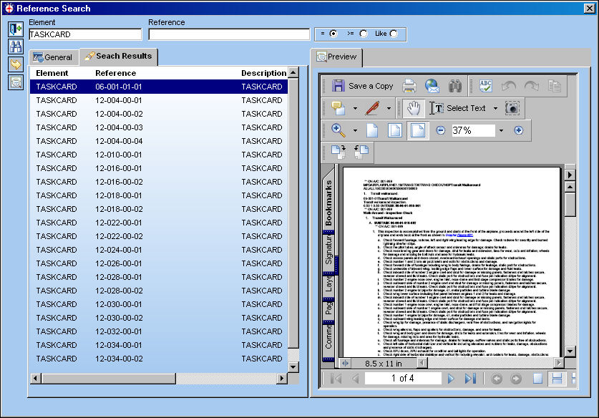Screen dimensions: 599x418
Task: Activate the Hand pan tool
Action: [x=414, y=109]
